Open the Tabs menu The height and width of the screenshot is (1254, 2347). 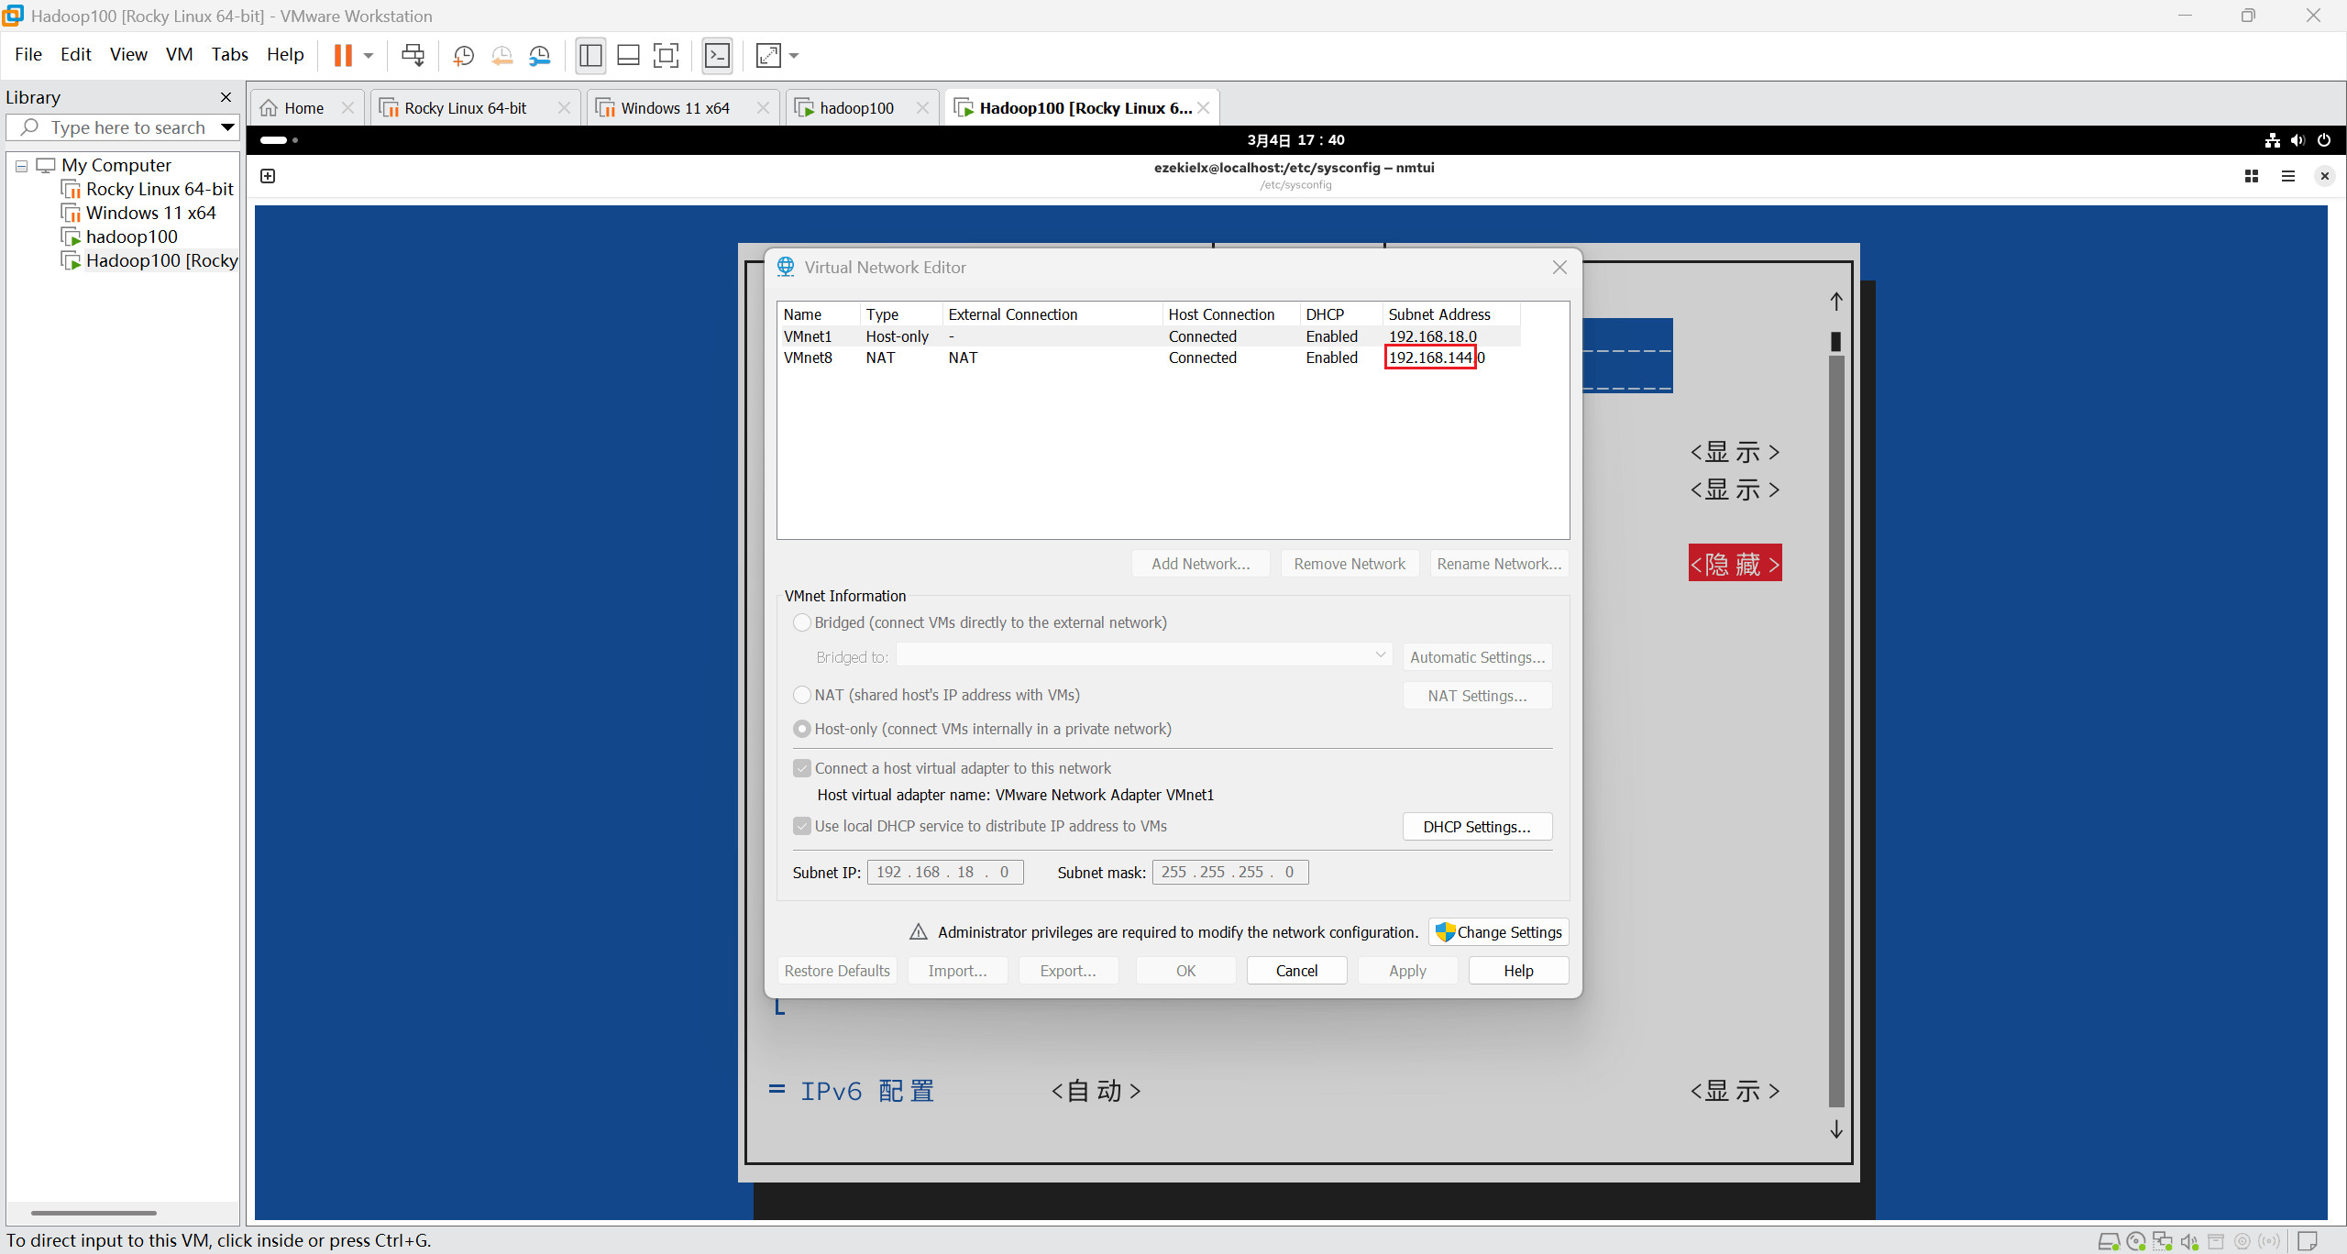point(230,54)
